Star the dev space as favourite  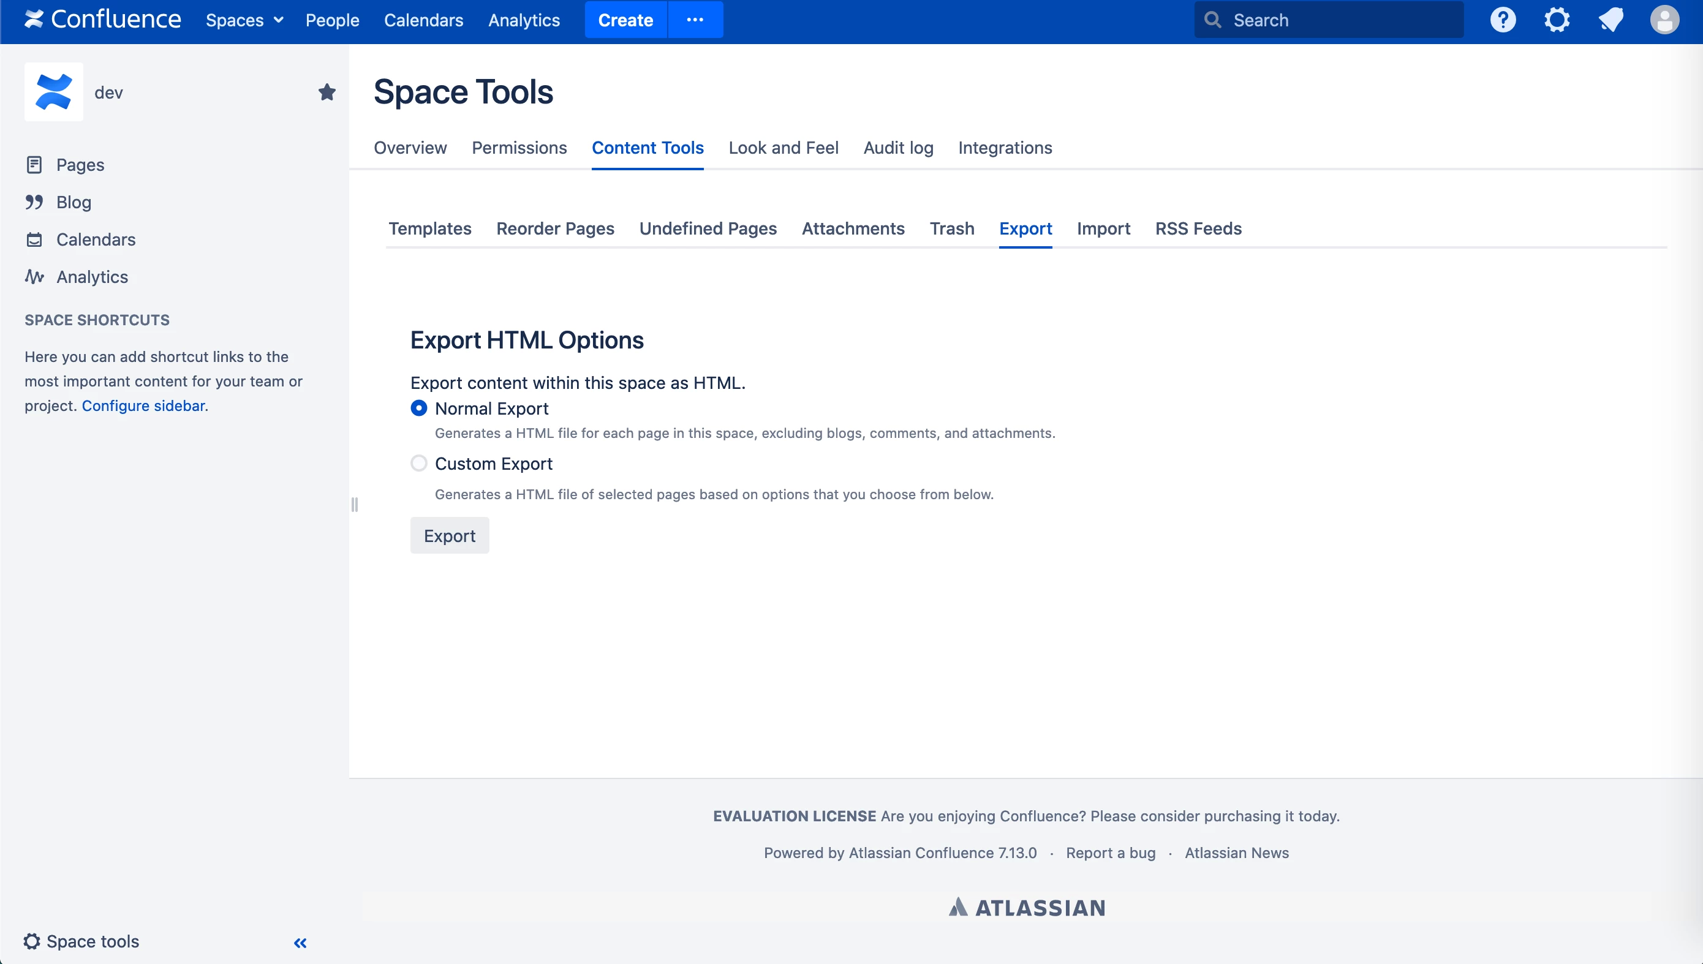pyautogui.click(x=327, y=92)
